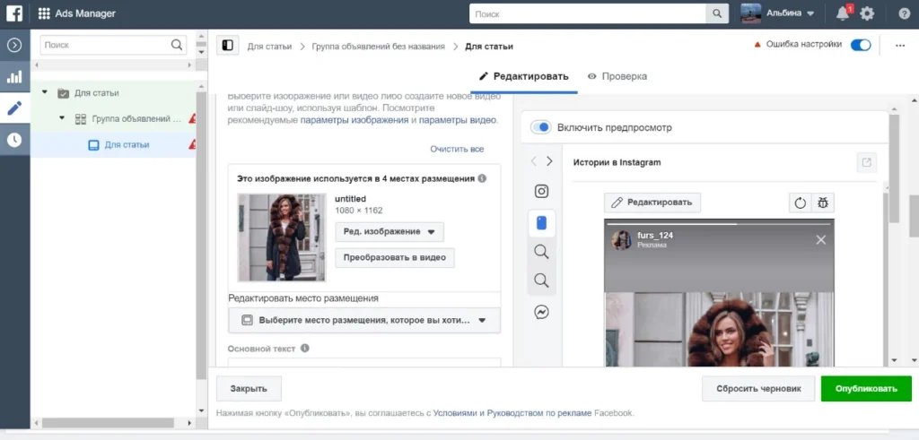Click the refresh preview icon
919x440 pixels.
(800, 203)
